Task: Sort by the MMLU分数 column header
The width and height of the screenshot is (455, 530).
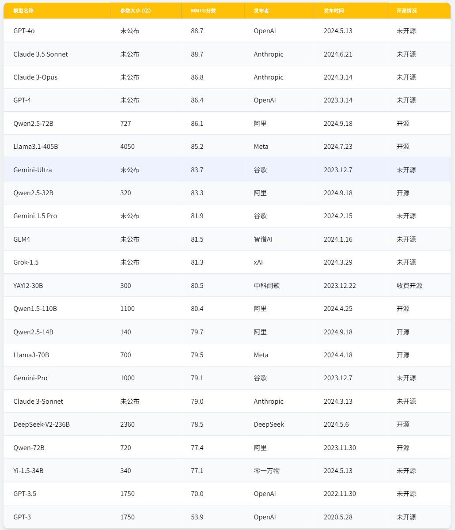Action: click(x=204, y=11)
